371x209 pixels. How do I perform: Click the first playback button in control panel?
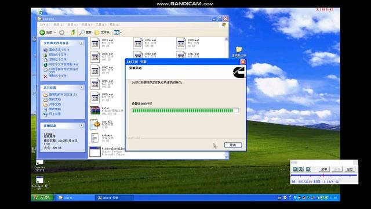pyautogui.click(x=295, y=169)
